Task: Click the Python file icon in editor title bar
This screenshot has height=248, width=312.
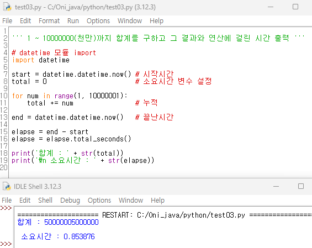Action: (x=7, y=7)
